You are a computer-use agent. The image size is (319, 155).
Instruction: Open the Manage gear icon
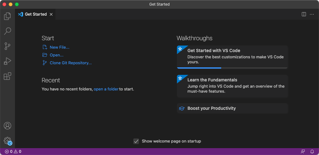coord(7,141)
